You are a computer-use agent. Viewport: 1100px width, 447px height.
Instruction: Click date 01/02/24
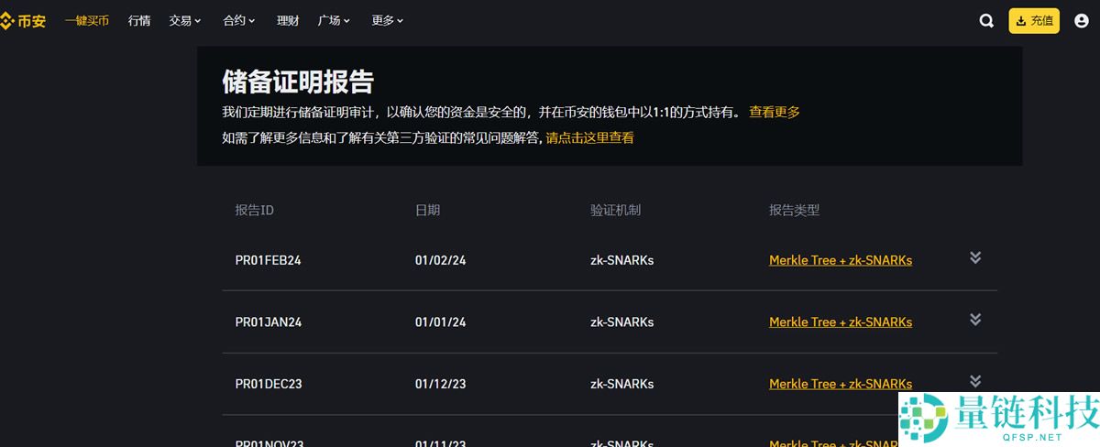tap(441, 260)
